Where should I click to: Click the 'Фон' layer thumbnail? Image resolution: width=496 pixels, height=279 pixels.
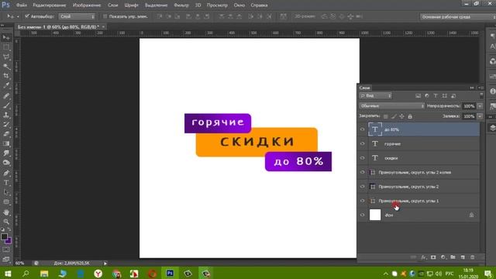click(x=375, y=215)
